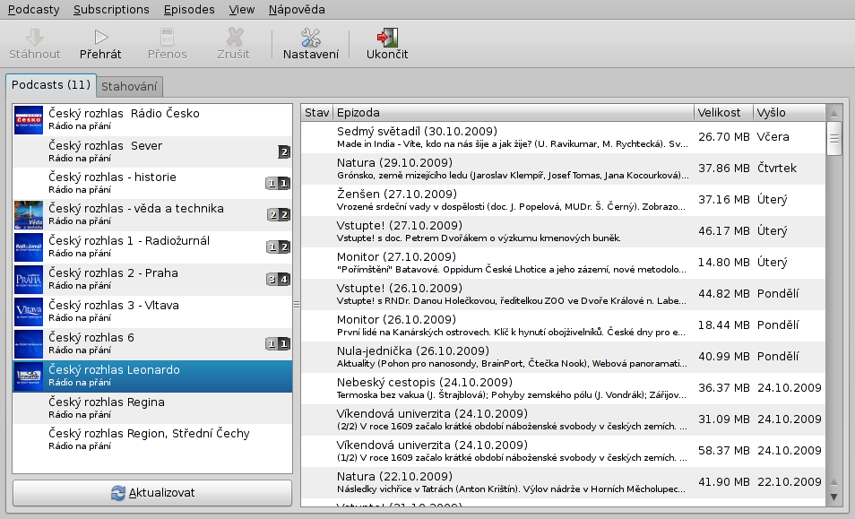The image size is (855, 519).
Task: Click the Český rozhlas Leonardo cover icon
Action: click(x=29, y=376)
